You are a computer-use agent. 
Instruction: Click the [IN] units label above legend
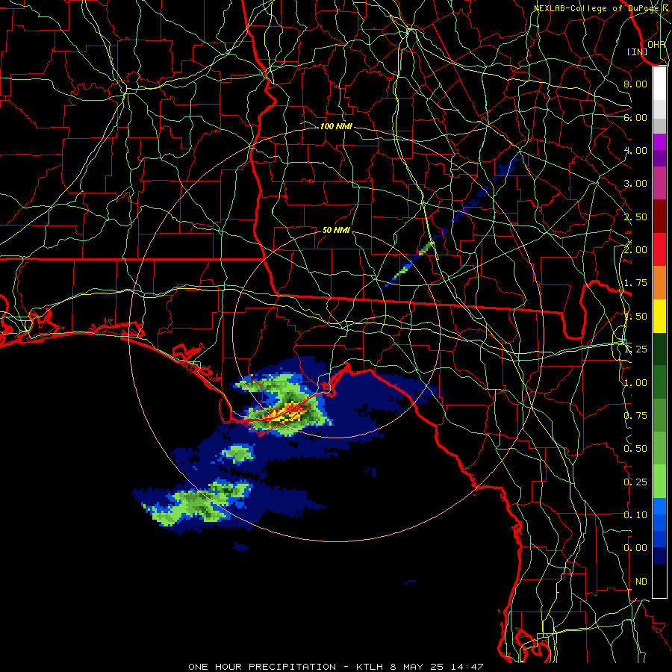point(638,52)
